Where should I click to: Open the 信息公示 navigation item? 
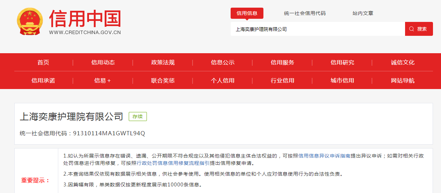223,63
